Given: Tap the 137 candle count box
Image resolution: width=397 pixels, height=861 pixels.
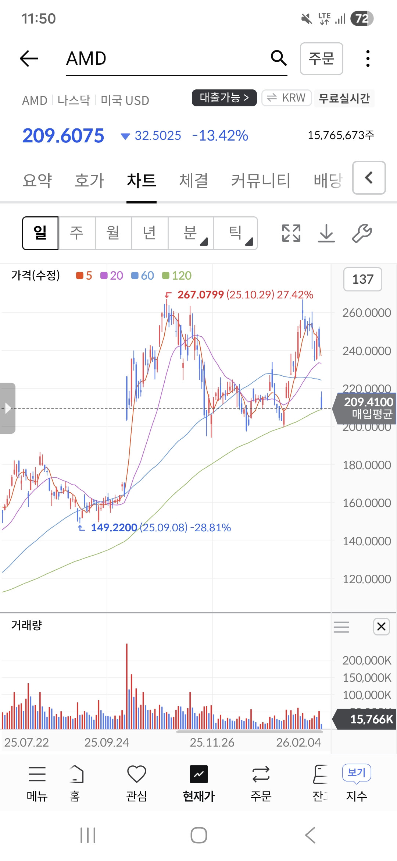Looking at the screenshot, I should [363, 279].
